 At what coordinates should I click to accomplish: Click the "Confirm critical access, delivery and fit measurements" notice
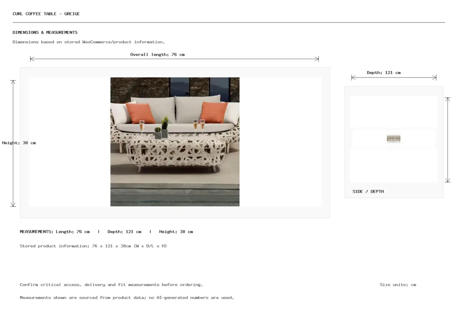pyautogui.click(x=111, y=284)
